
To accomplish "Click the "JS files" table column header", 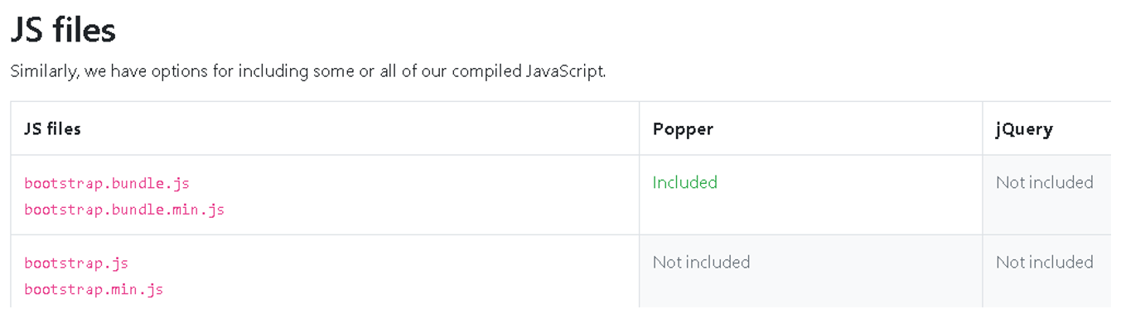I will (x=52, y=128).
